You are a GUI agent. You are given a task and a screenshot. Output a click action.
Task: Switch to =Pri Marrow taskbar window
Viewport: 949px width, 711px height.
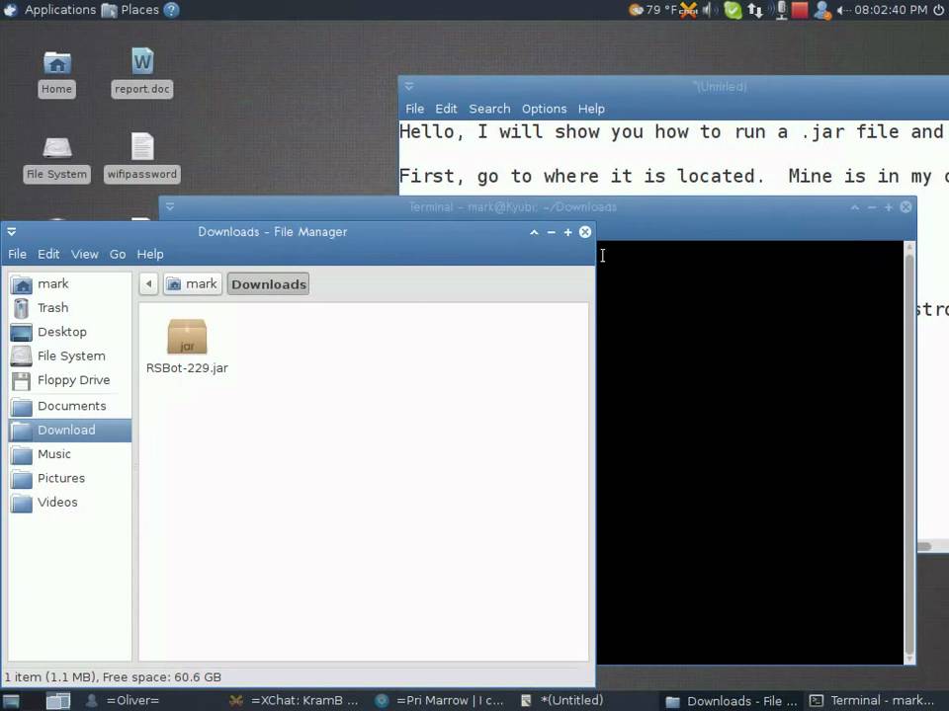(441, 701)
